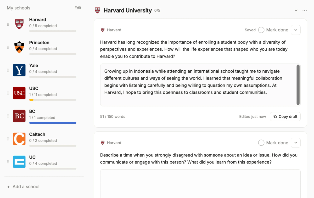Viewport: 314px width, 198px height.
Task: Click the empty disagreement essay text area
Action: point(200,184)
